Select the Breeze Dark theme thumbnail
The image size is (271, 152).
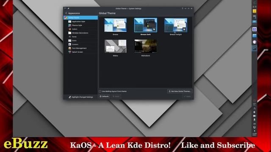[x=146, y=25]
